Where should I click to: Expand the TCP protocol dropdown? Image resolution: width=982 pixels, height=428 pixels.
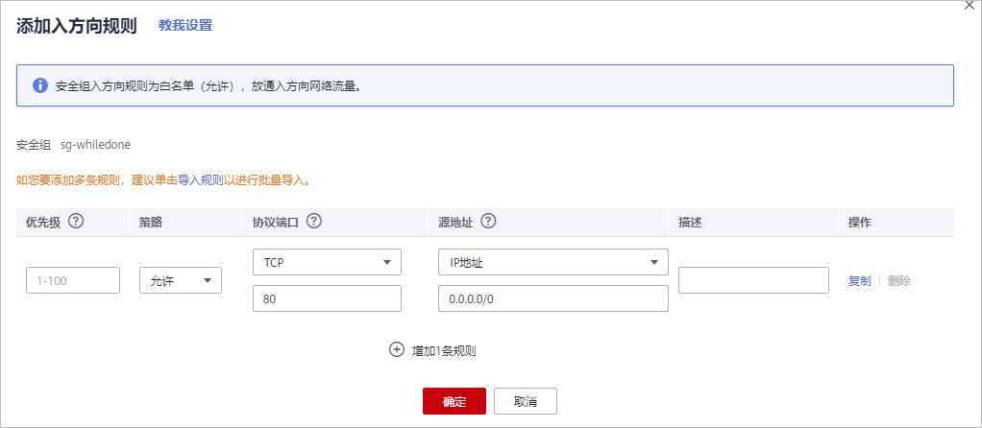[x=326, y=262]
